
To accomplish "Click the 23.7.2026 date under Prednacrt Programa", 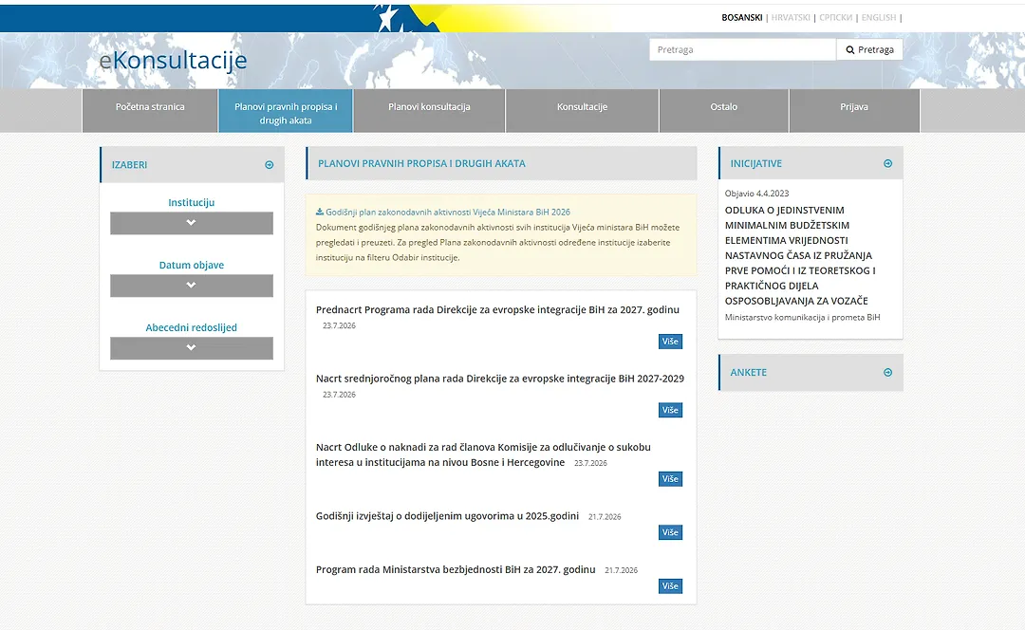I will pos(339,325).
